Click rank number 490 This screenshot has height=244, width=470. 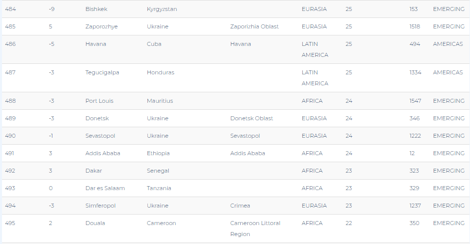(10, 136)
